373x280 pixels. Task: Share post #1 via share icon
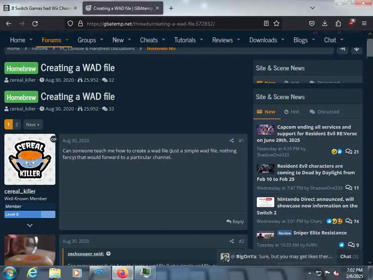[x=232, y=140]
